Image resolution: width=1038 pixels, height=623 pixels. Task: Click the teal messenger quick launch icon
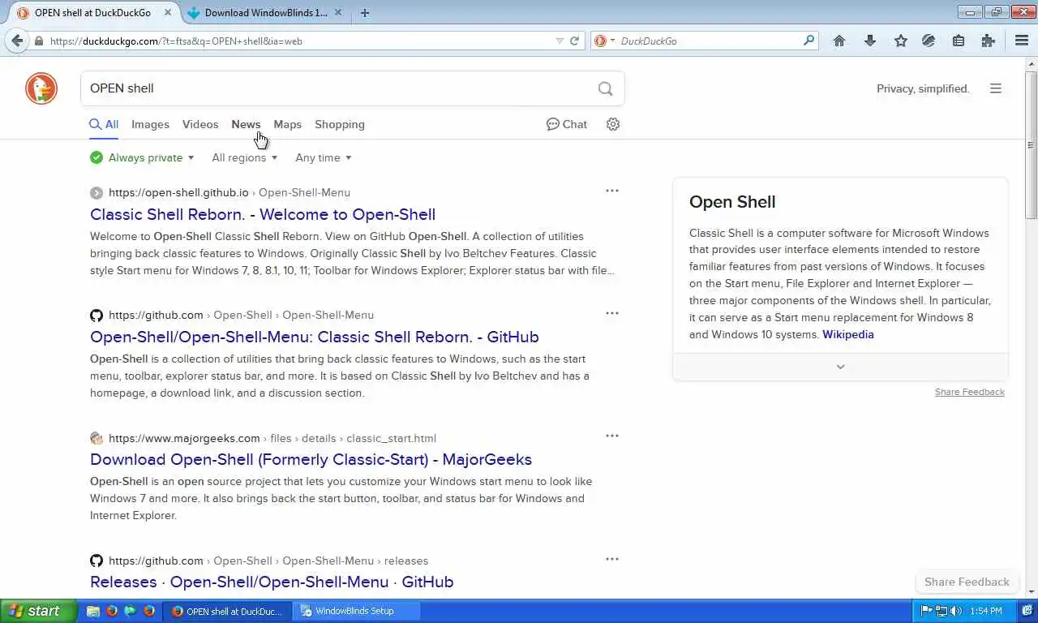(131, 611)
